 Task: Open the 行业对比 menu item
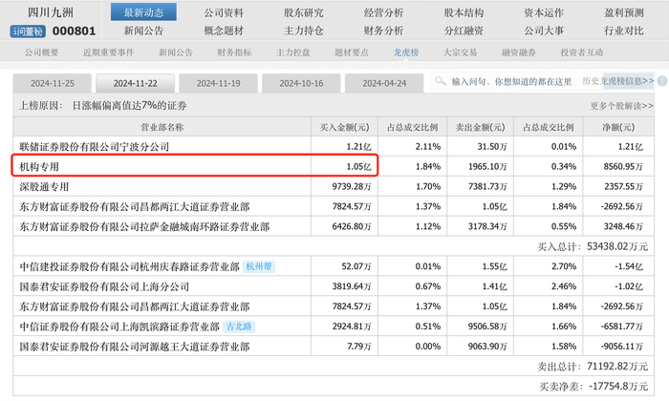pyautogui.click(x=624, y=31)
